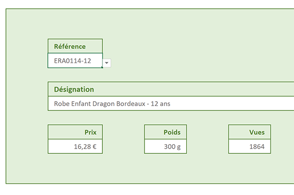
Task: Click the Robe Enfant Dragon Bordeaux cell
Action: [x=171, y=104]
